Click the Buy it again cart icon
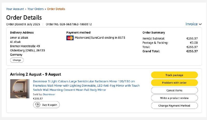This screenshot has width=207, height=120. pyautogui.click(x=38, y=105)
